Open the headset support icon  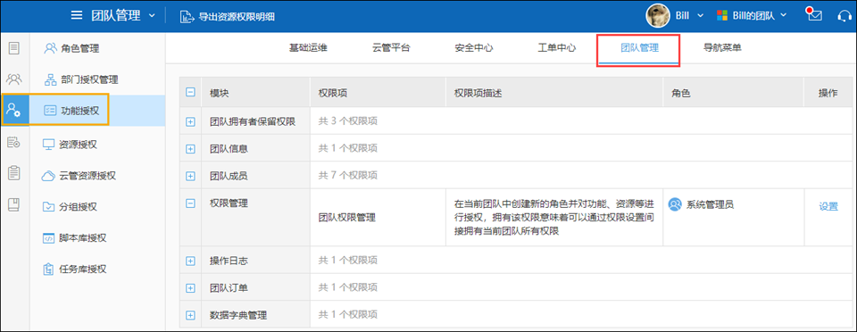coord(845,15)
